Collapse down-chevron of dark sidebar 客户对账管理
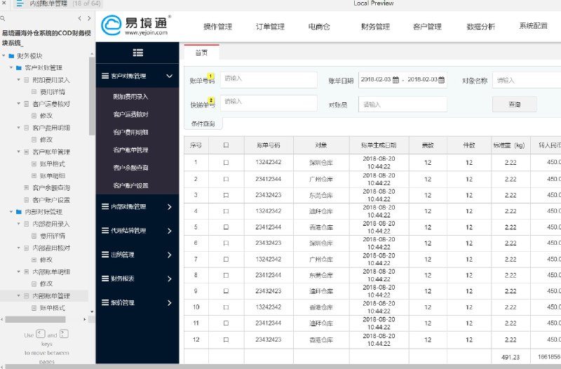The height and width of the screenshot is (369, 561). click(170, 76)
